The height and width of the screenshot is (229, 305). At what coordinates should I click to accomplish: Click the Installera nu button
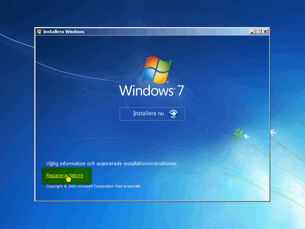click(x=152, y=114)
